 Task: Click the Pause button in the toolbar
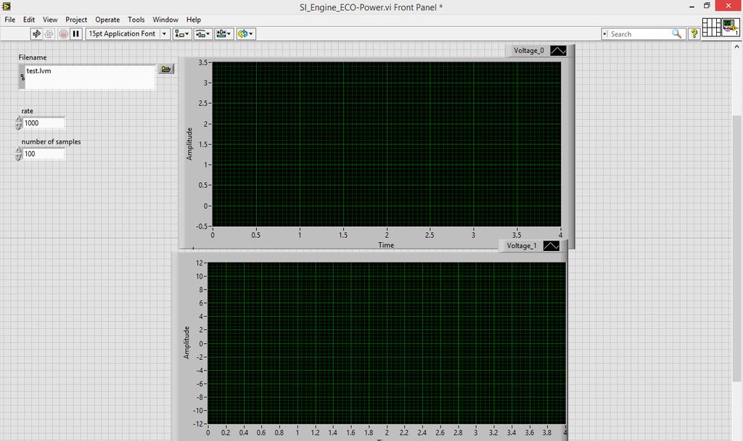[75, 33]
